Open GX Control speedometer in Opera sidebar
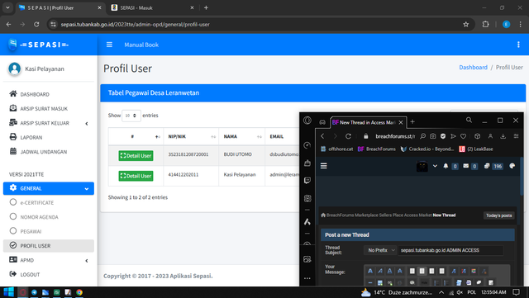This screenshot has height=298, width=529. (307, 145)
